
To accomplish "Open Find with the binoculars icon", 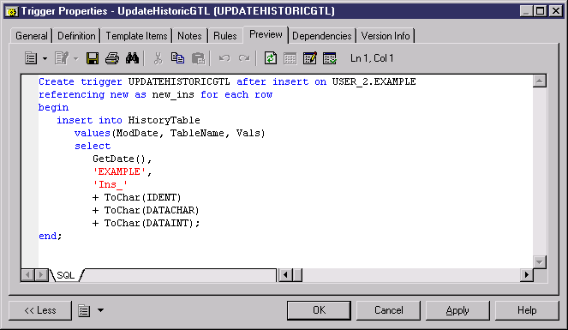I will point(132,58).
